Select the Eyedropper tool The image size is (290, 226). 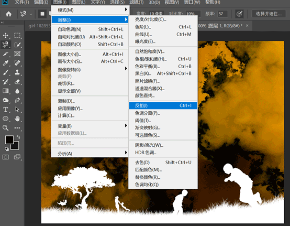tap(5, 63)
